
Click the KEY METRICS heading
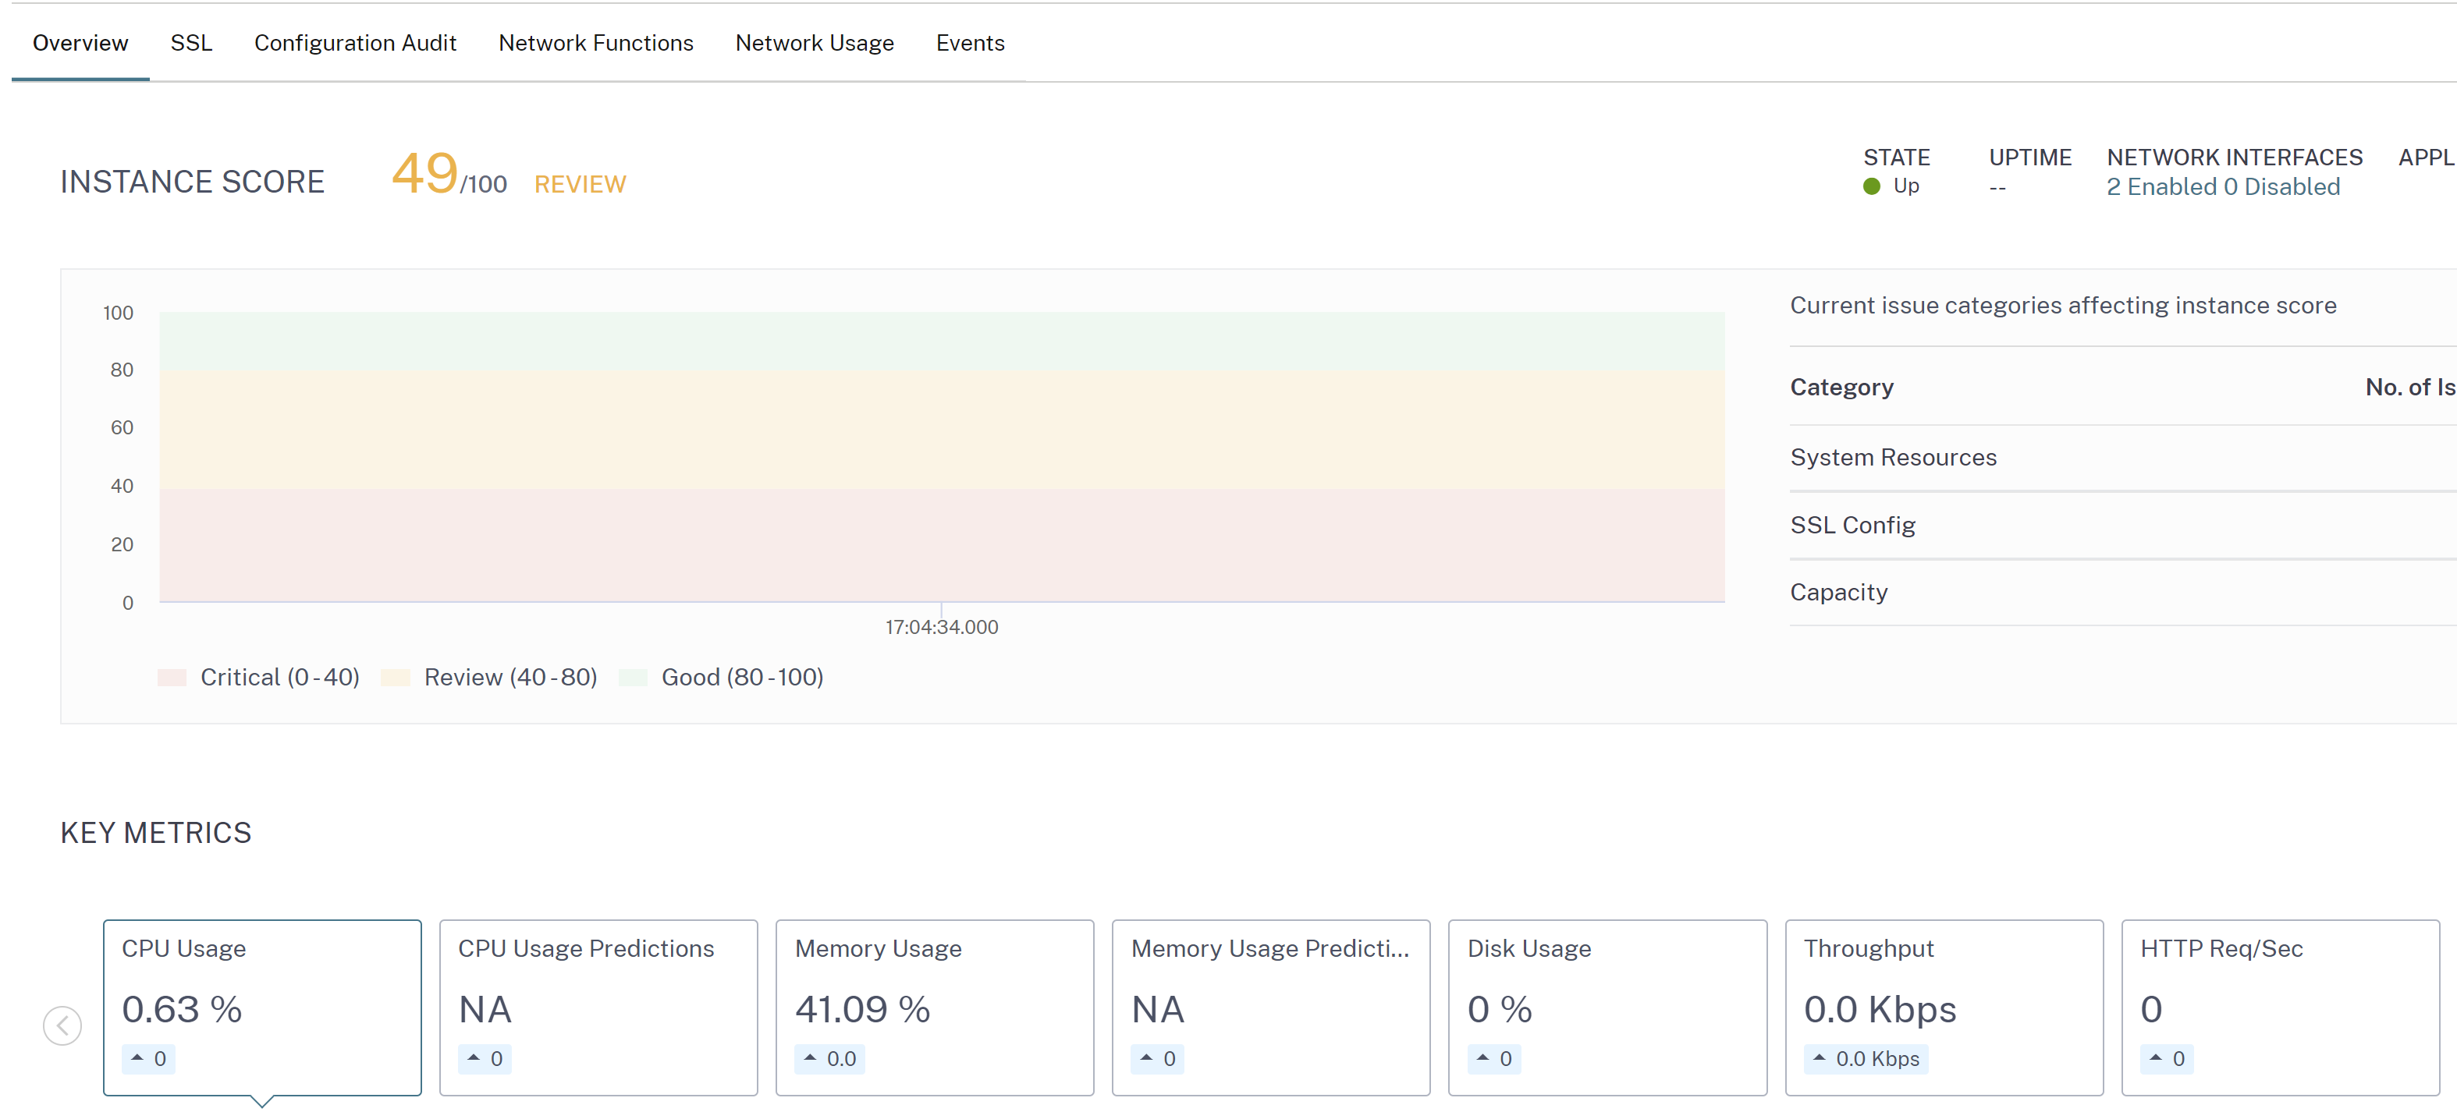click(155, 833)
